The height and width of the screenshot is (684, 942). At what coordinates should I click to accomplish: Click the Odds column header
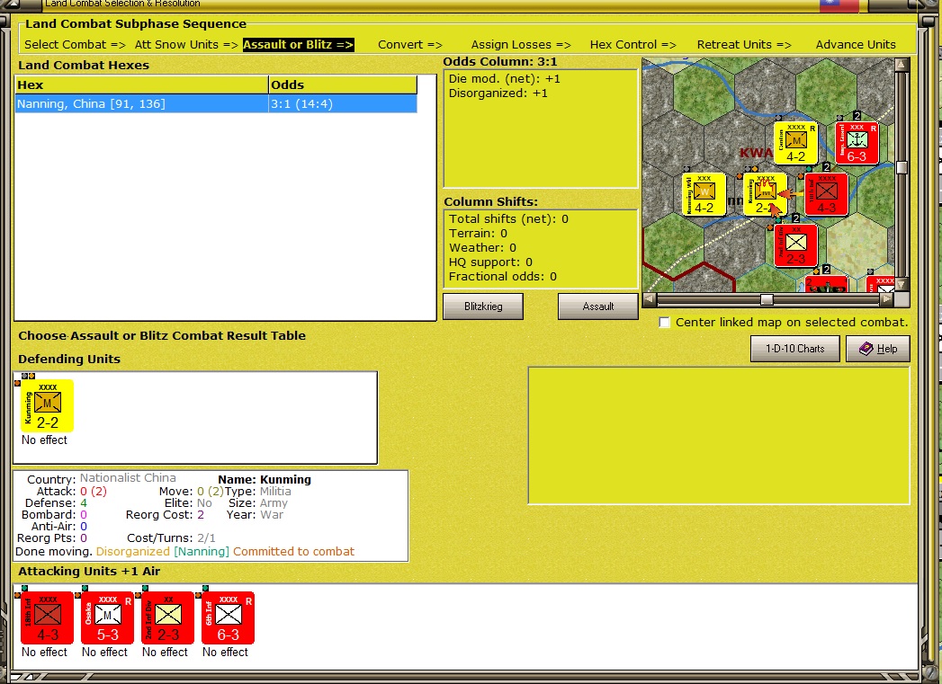click(343, 84)
